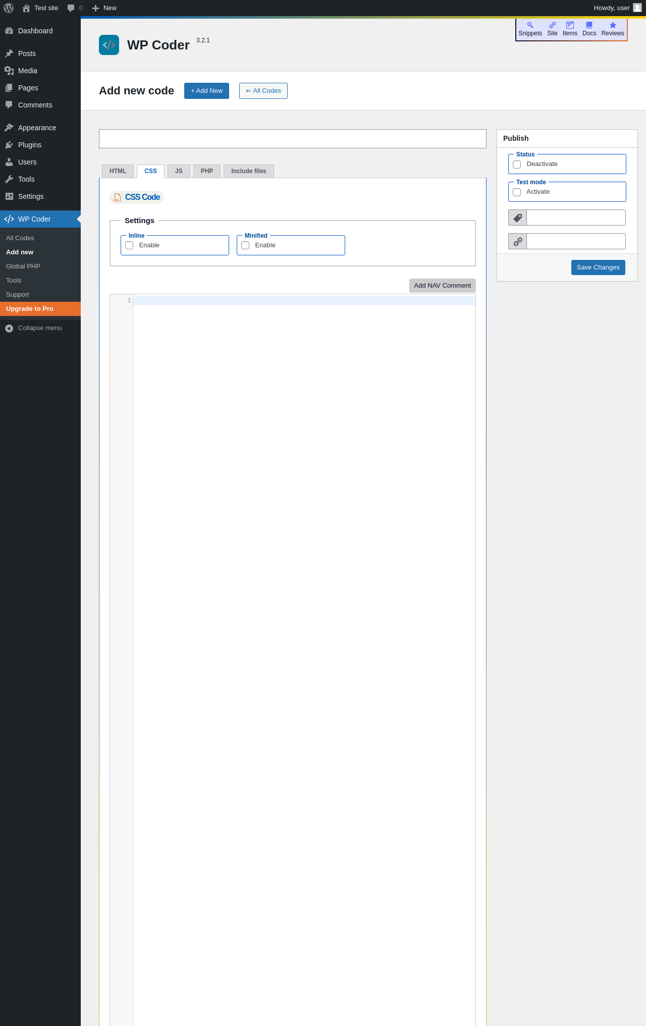
Task: Click the user avatar next to Howdy
Action: pyautogui.click(x=637, y=8)
